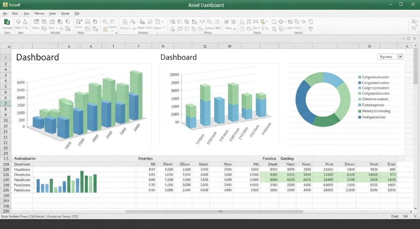Expand dialog launcher near Triaus group

[x=116, y=33]
